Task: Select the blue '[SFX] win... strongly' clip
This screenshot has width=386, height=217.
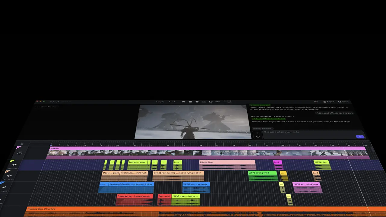Action: coord(196,187)
